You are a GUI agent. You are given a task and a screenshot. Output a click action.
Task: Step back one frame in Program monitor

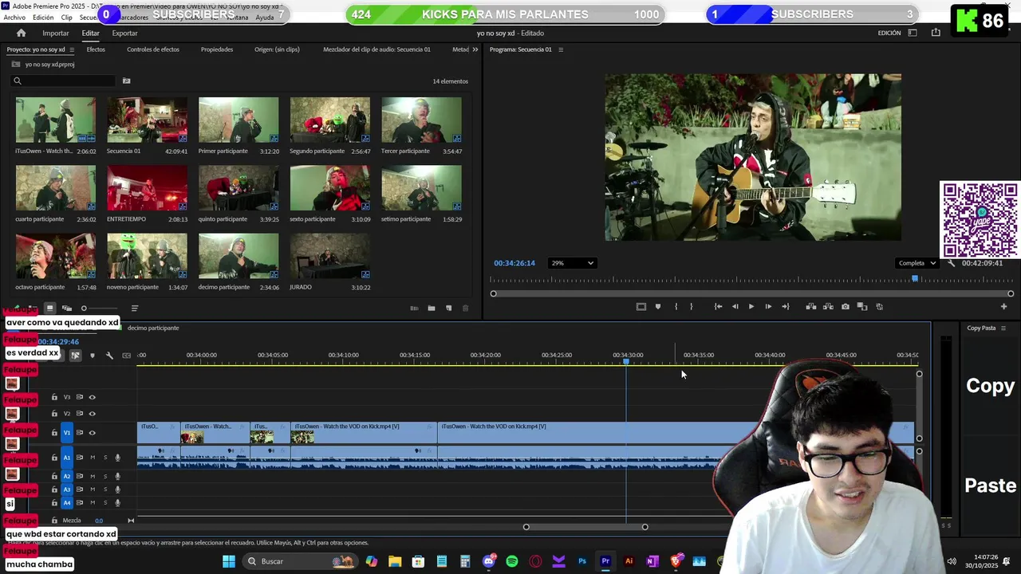pyautogui.click(x=735, y=306)
